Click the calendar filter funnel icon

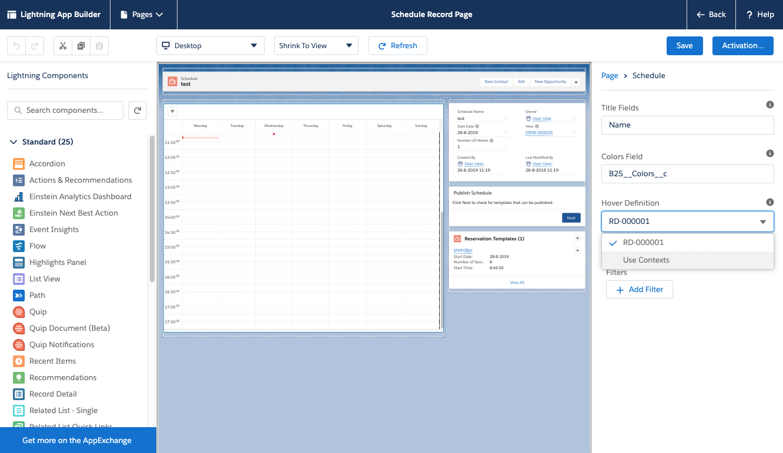point(172,112)
